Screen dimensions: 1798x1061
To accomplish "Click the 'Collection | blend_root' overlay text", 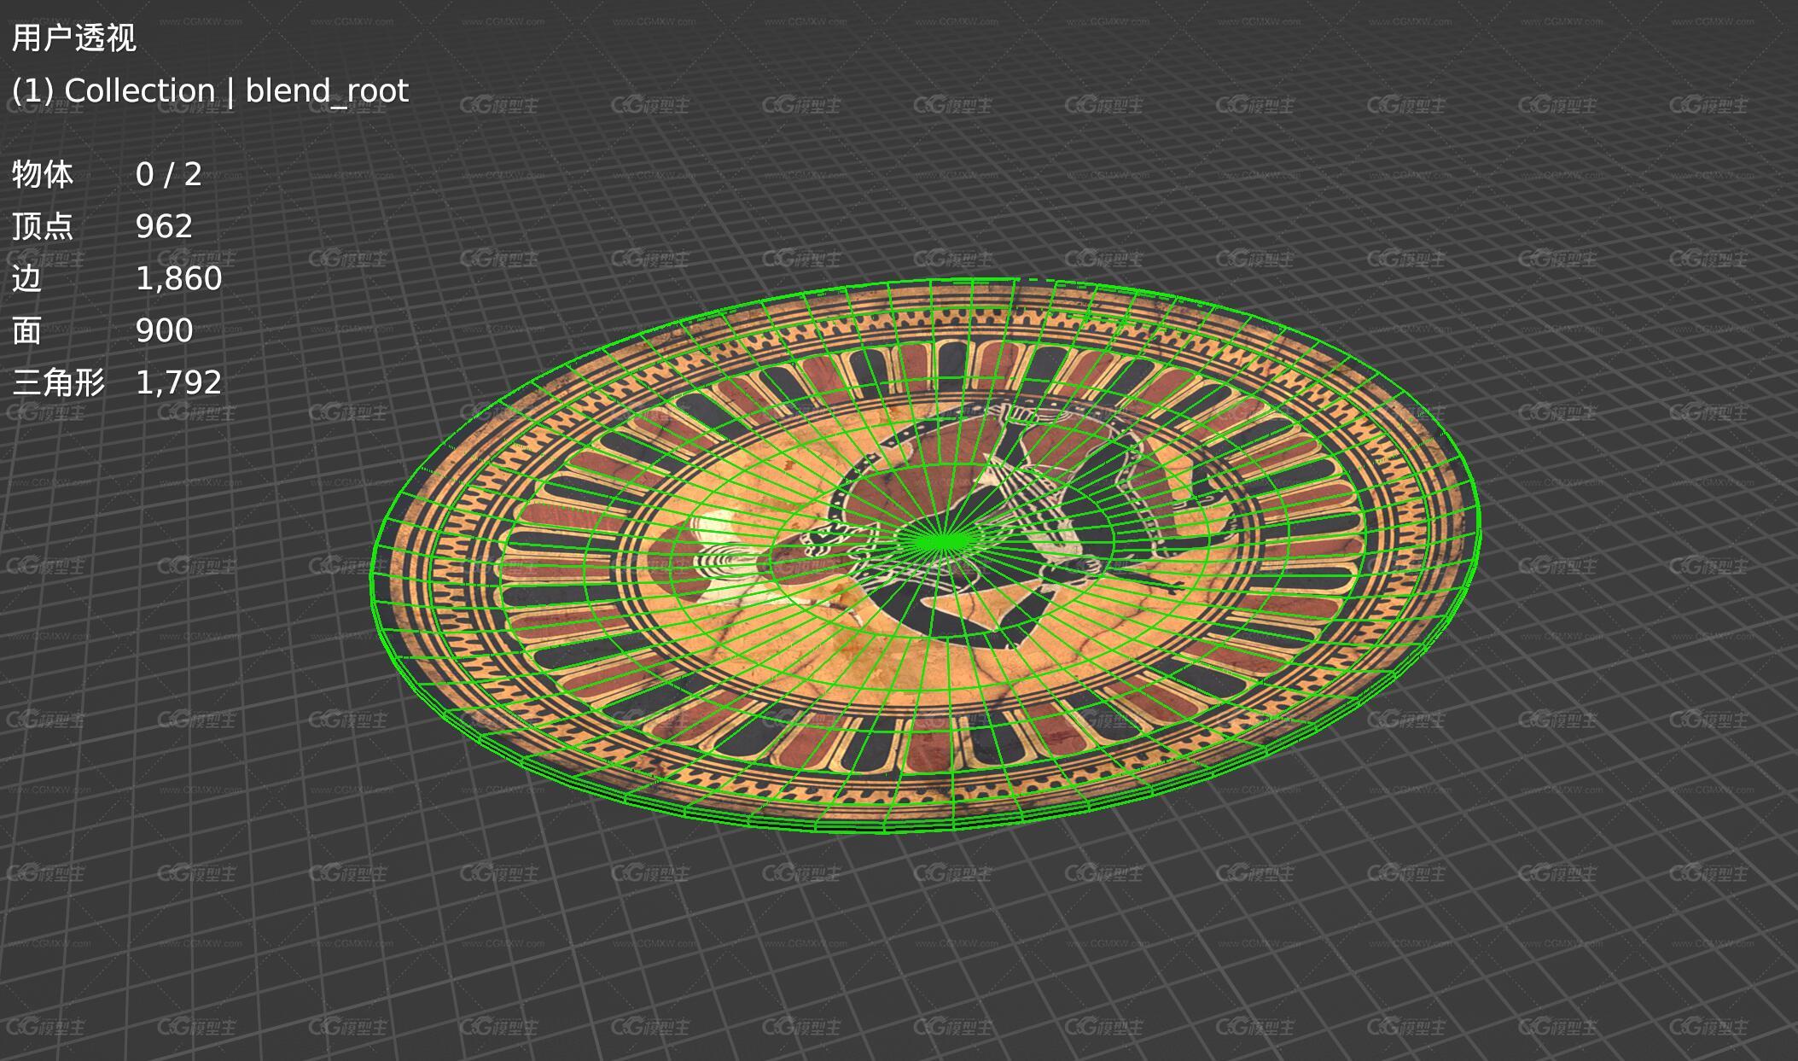I will 236,90.
